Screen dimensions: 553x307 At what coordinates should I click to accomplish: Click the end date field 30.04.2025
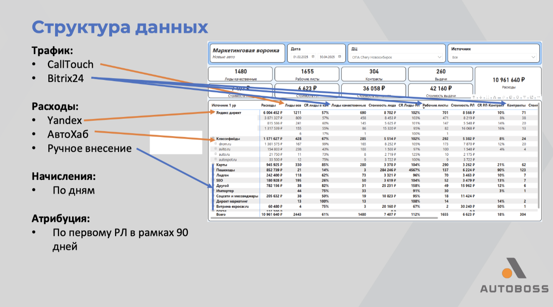pos(330,57)
